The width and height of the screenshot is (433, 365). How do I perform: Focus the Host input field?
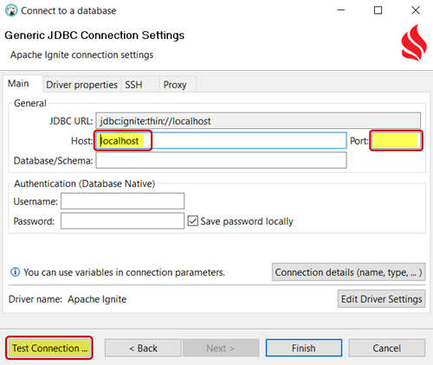click(221, 141)
